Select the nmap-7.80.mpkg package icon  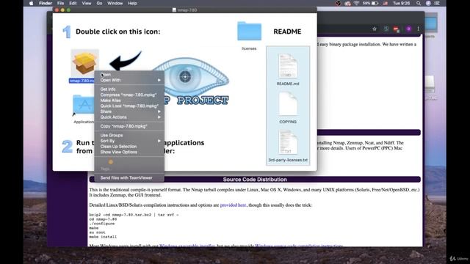pyautogui.click(x=85, y=63)
